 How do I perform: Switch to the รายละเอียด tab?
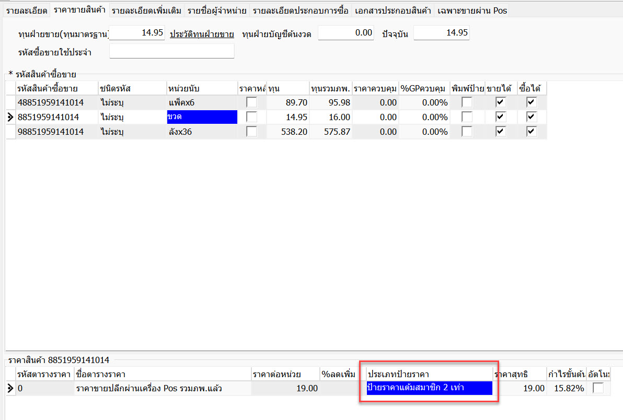(27, 10)
